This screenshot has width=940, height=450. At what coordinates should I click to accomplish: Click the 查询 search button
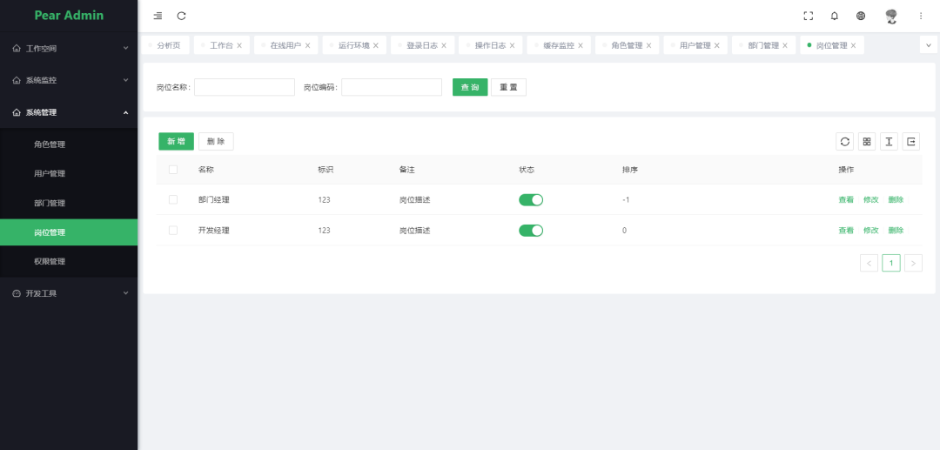tap(469, 87)
